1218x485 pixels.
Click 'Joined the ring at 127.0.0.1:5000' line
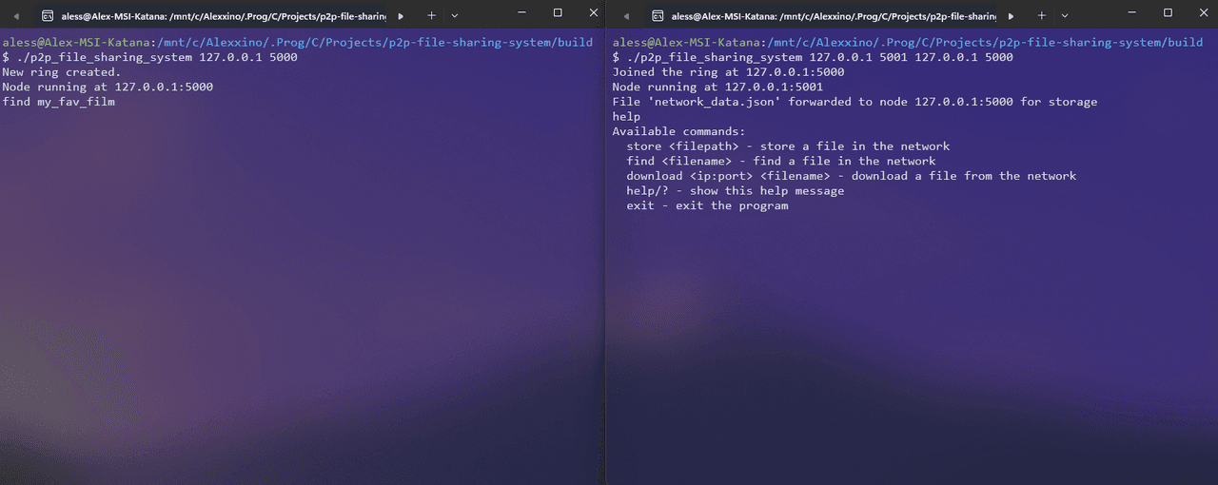tap(728, 72)
